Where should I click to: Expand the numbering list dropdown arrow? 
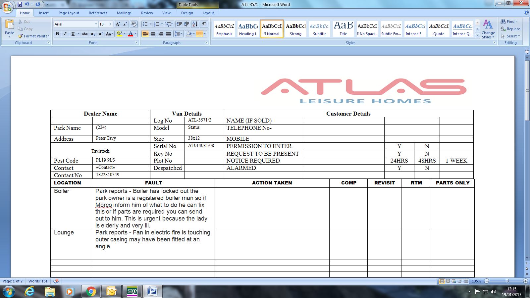162,24
